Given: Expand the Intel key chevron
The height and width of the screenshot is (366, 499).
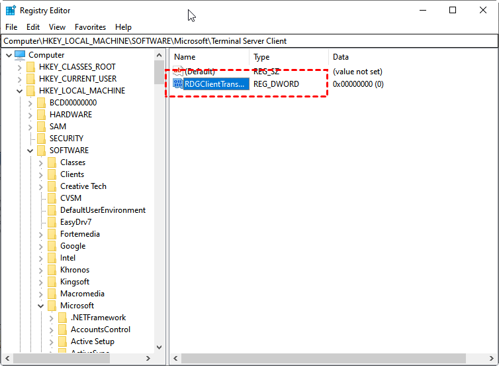Looking at the screenshot, I should [x=41, y=258].
